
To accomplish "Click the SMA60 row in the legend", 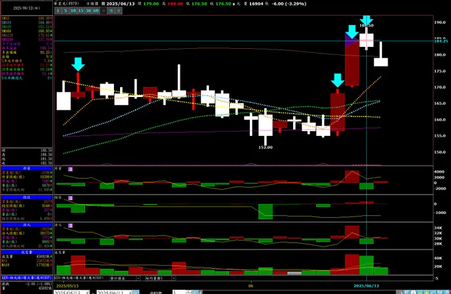I will coord(27,31).
